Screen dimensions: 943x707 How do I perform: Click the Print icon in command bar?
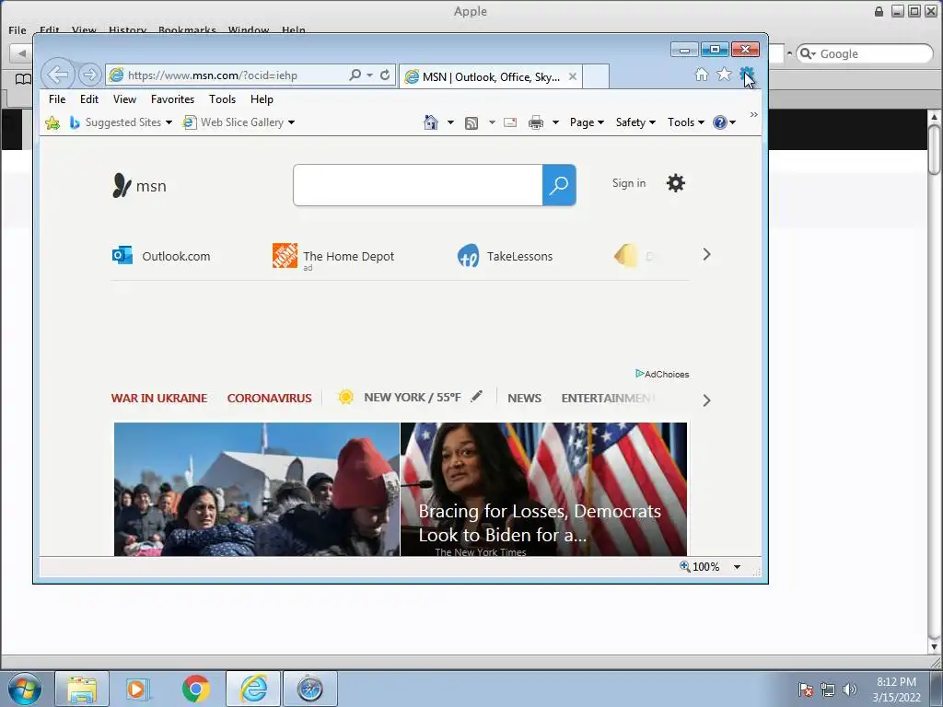535,122
